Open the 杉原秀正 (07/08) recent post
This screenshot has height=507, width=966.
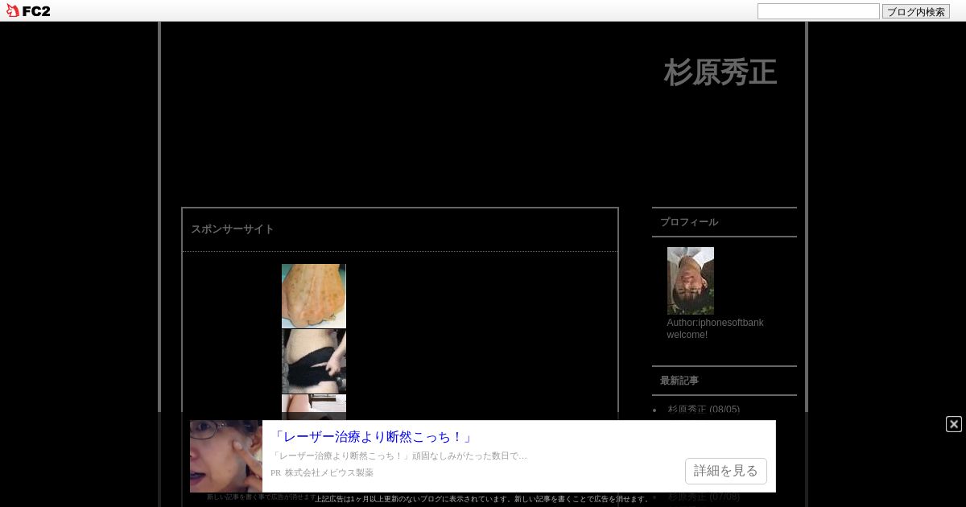click(x=704, y=497)
